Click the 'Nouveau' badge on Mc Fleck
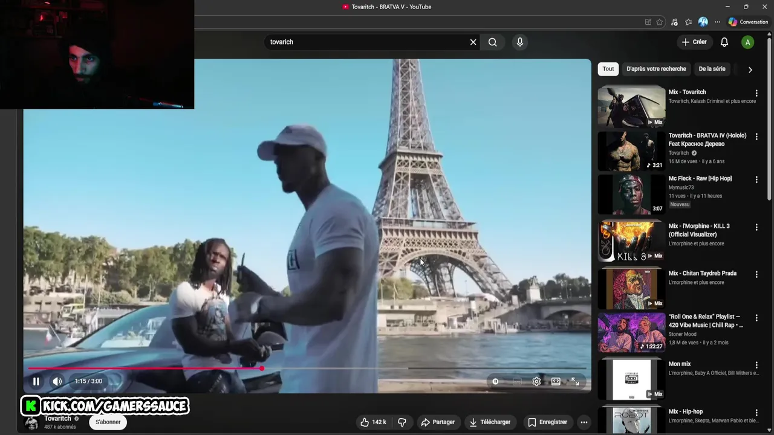 click(x=680, y=205)
